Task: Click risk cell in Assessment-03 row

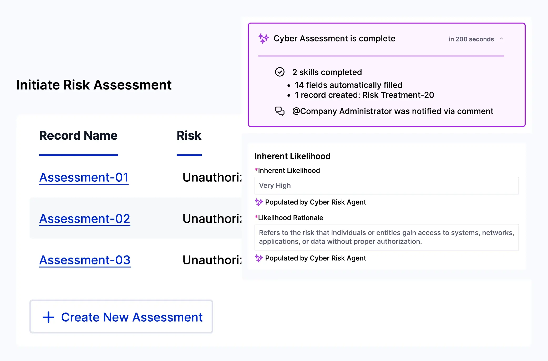Action: click(x=212, y=260)
